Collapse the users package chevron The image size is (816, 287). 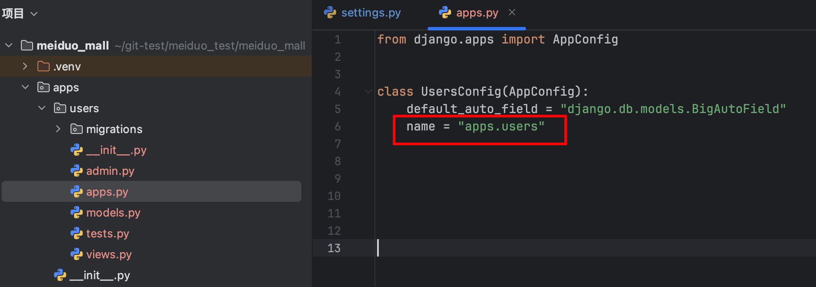(42, 108)
